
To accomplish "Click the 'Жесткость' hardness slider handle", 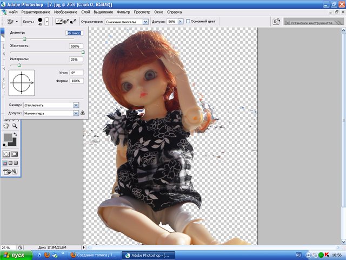I will [83, 53].
